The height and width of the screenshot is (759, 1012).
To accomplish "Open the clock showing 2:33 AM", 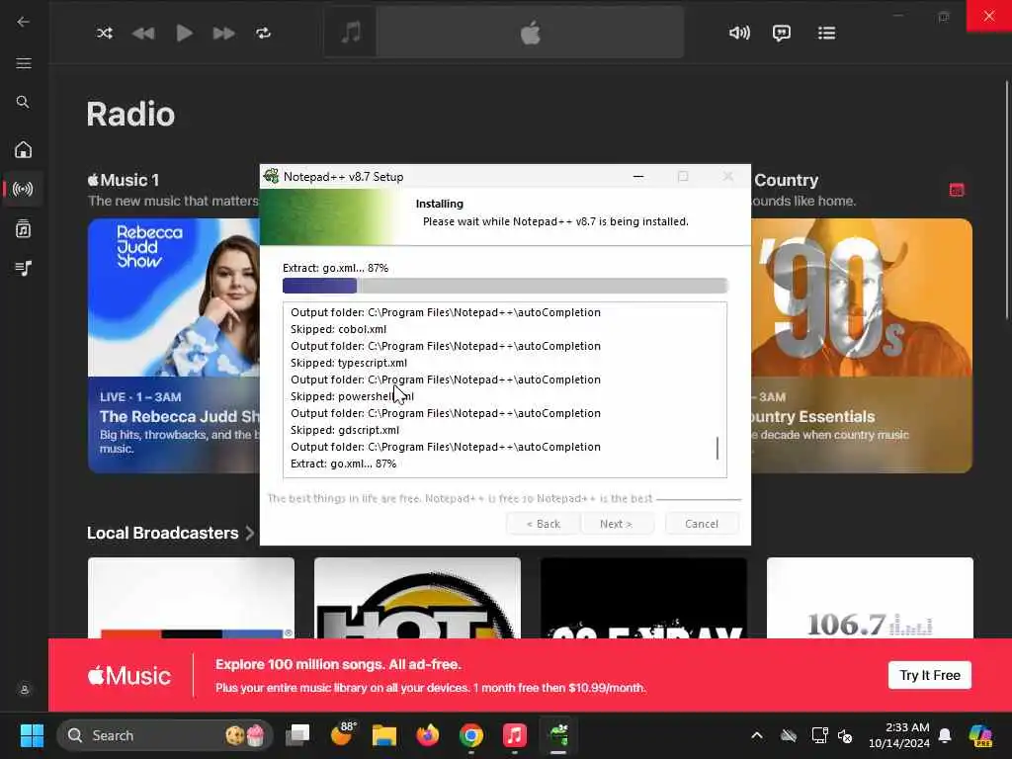I will click(899, 735).
